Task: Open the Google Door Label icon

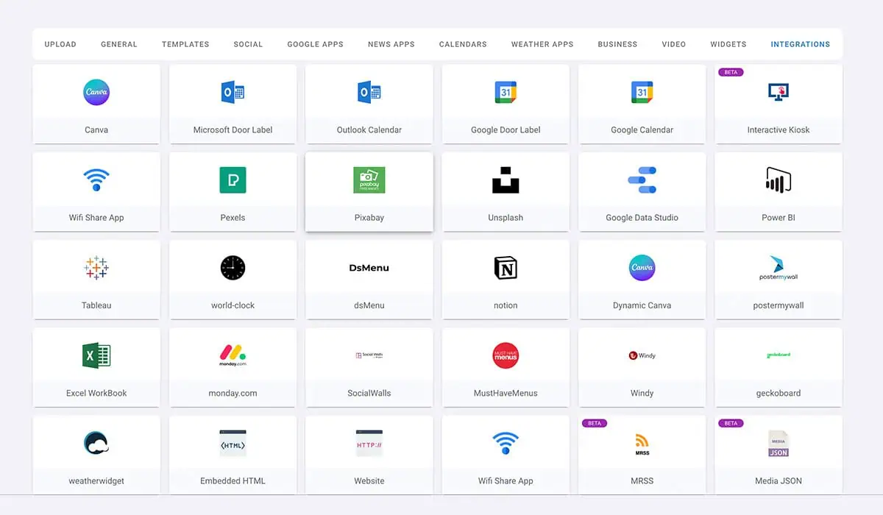Action: [x=506, y=92]
